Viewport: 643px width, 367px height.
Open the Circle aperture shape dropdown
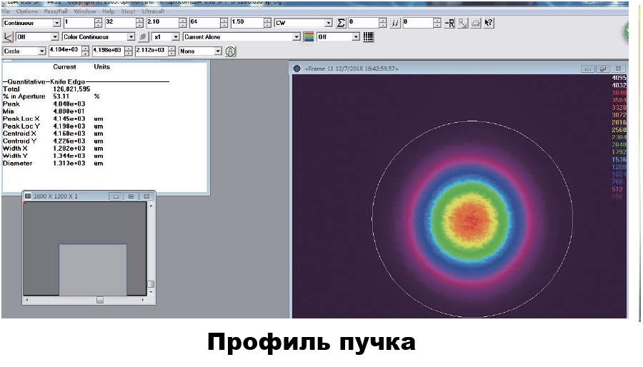pyautogui.click(x=42, y=51)
